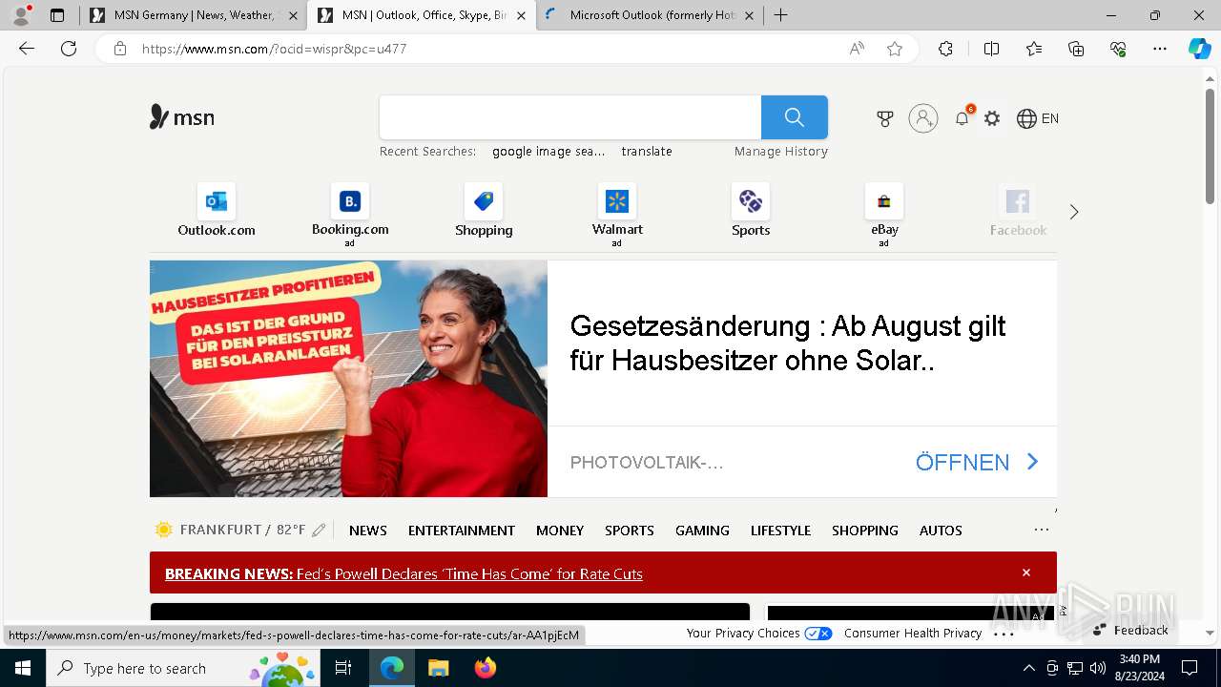This screenshot has width=1221, height=687.
Task: Refresh the current page
Action: pyautogui.click(x=69, y=49)
